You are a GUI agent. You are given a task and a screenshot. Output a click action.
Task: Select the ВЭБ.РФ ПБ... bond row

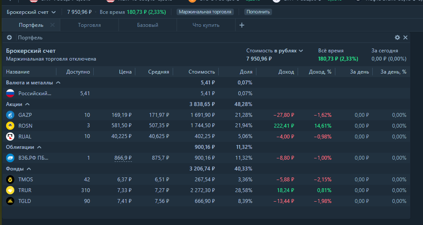tap(206, 158)
